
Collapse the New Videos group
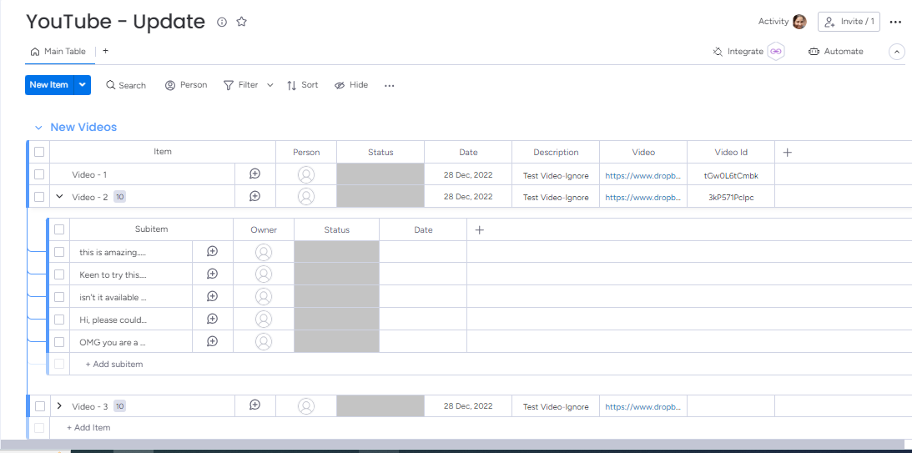tap(38, 128)
